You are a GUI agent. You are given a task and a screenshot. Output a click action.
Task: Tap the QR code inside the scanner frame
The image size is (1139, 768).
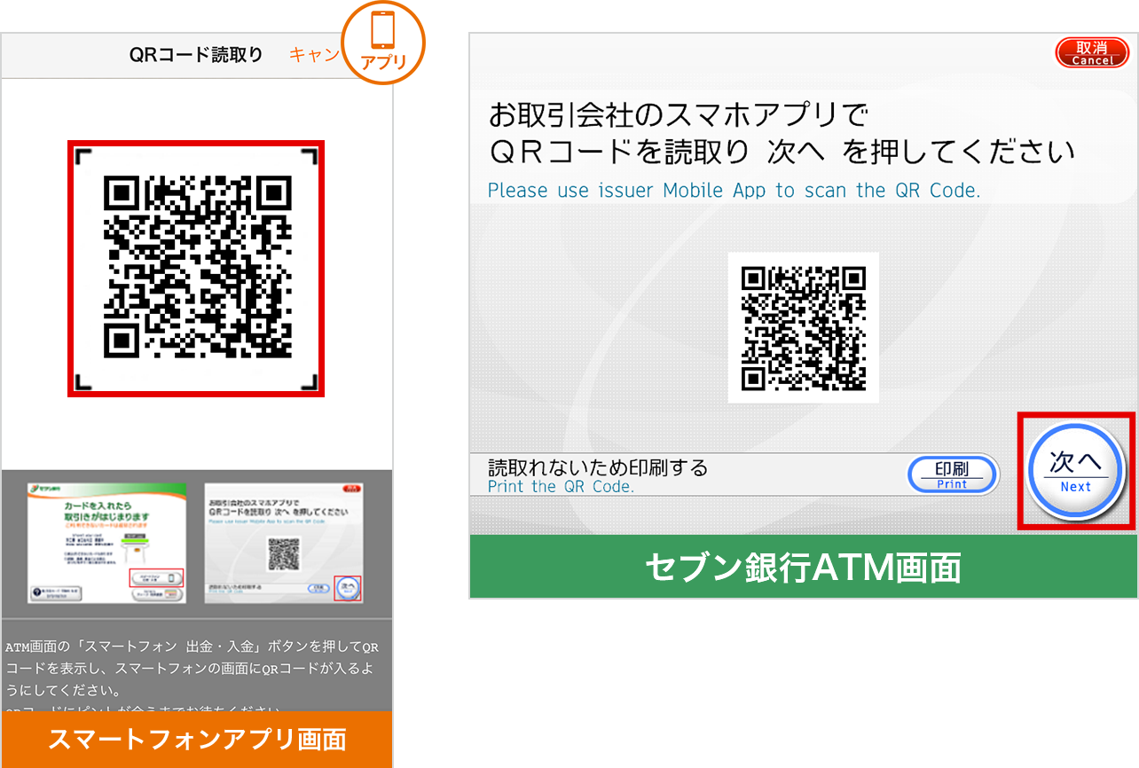(197, 267)
